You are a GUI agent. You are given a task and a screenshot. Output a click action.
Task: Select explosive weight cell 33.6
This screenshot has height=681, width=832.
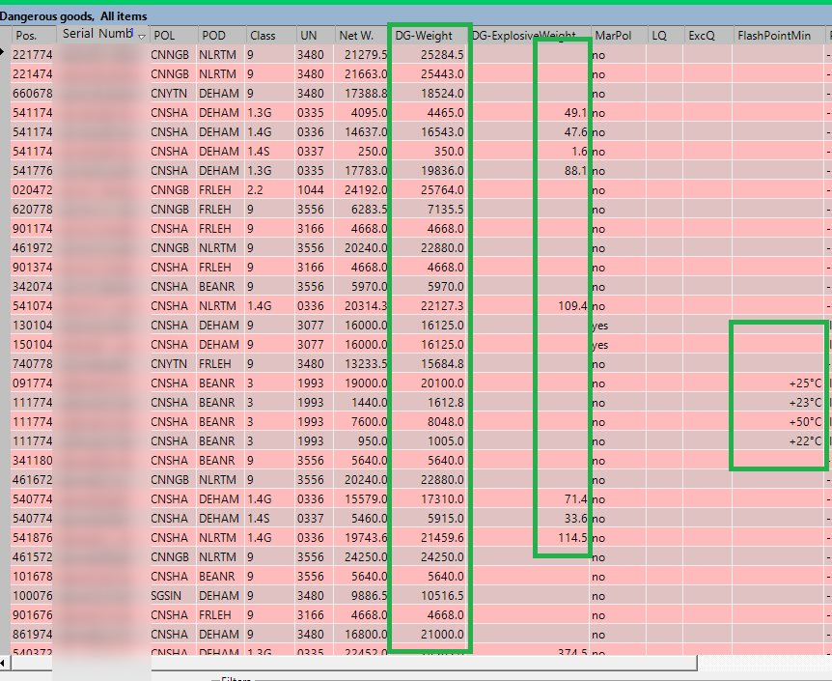point(575,519)
